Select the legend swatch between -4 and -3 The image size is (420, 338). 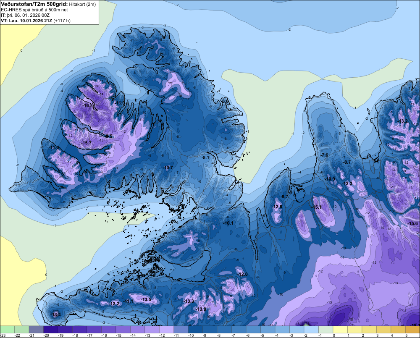point(282,330)
